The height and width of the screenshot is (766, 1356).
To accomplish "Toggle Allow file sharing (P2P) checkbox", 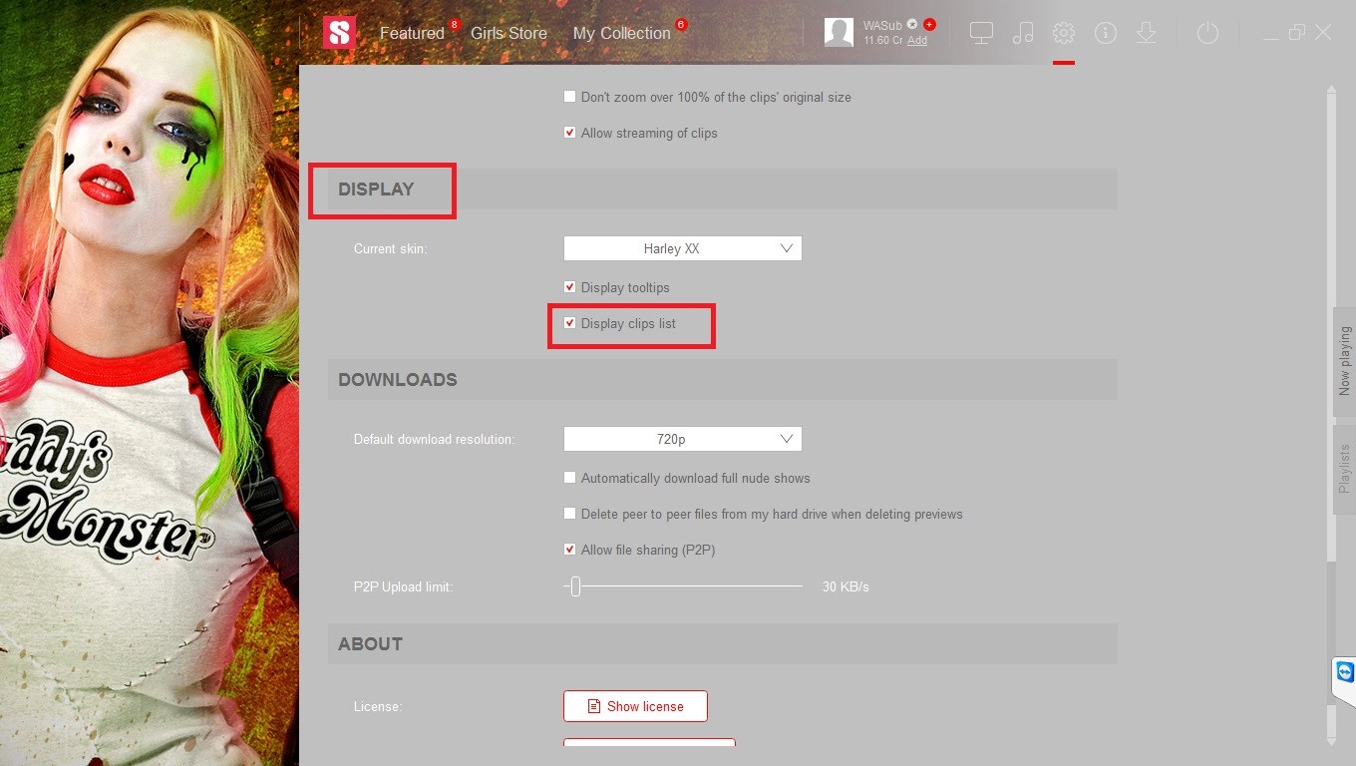I will coord(569,550).
